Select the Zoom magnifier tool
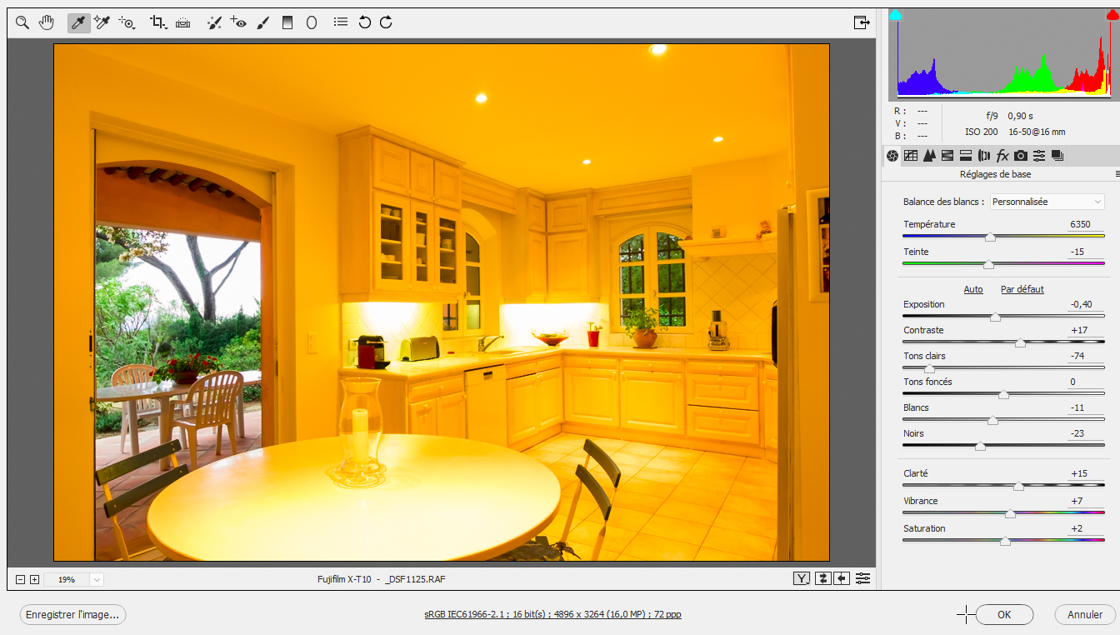 coord(22,22)
